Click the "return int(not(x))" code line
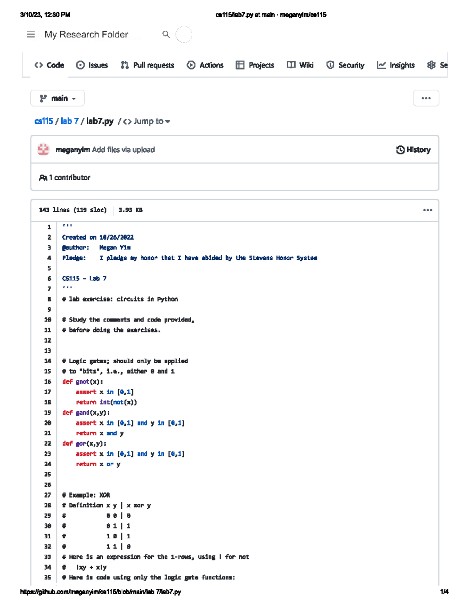468x606 pixels. [106, 402]
